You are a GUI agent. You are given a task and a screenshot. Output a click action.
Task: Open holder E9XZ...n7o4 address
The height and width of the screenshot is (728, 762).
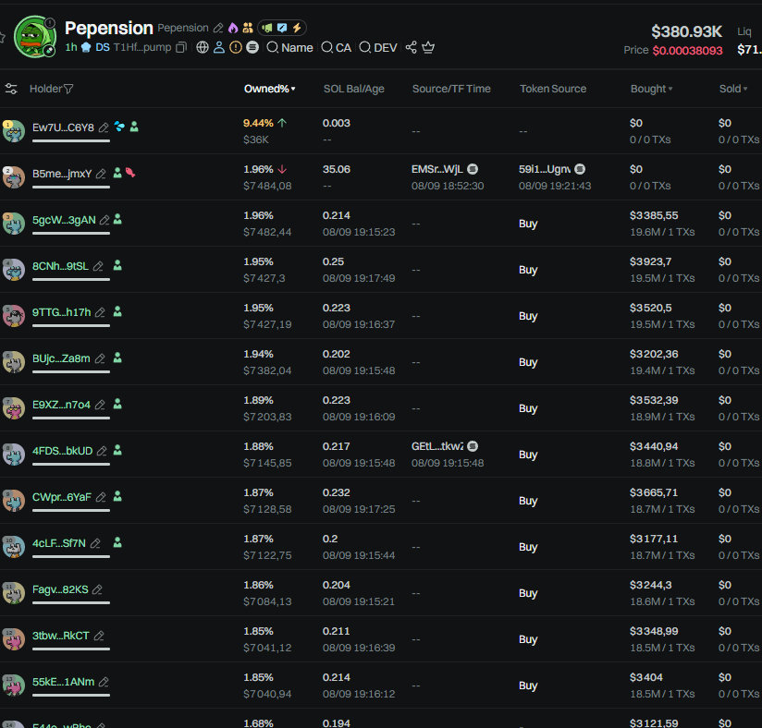click(x=62, y=405)
